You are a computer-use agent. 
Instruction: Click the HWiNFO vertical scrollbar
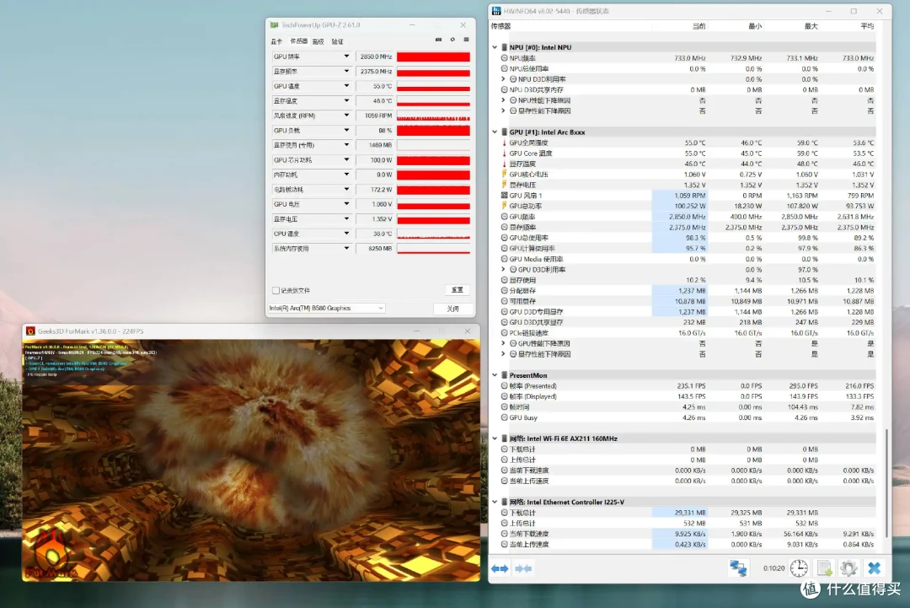click(x=886, y=484)
